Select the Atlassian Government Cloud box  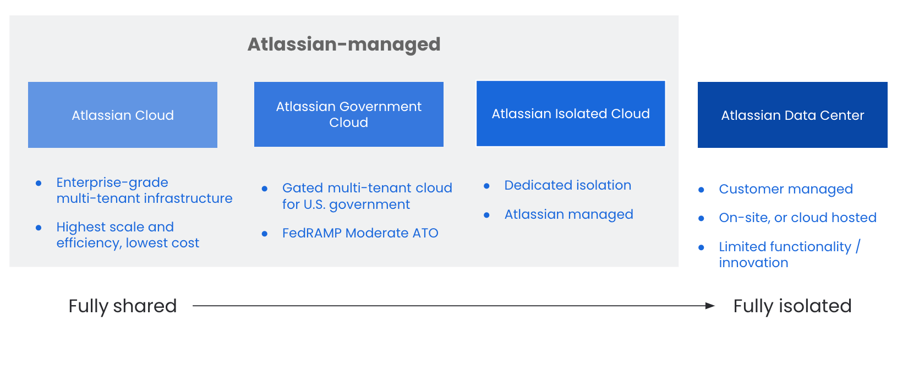coord(349,114)
